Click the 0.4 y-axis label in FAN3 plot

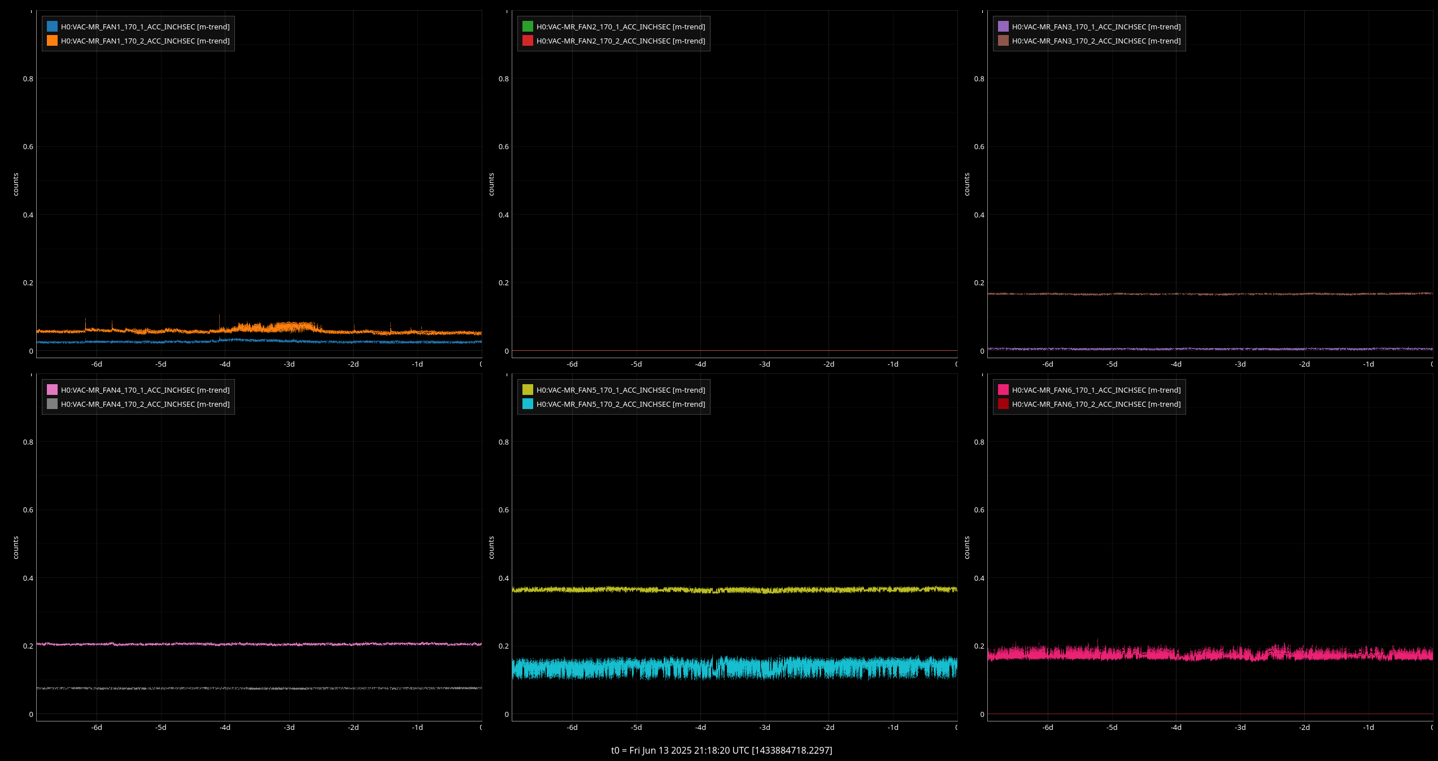coord(979,215)
